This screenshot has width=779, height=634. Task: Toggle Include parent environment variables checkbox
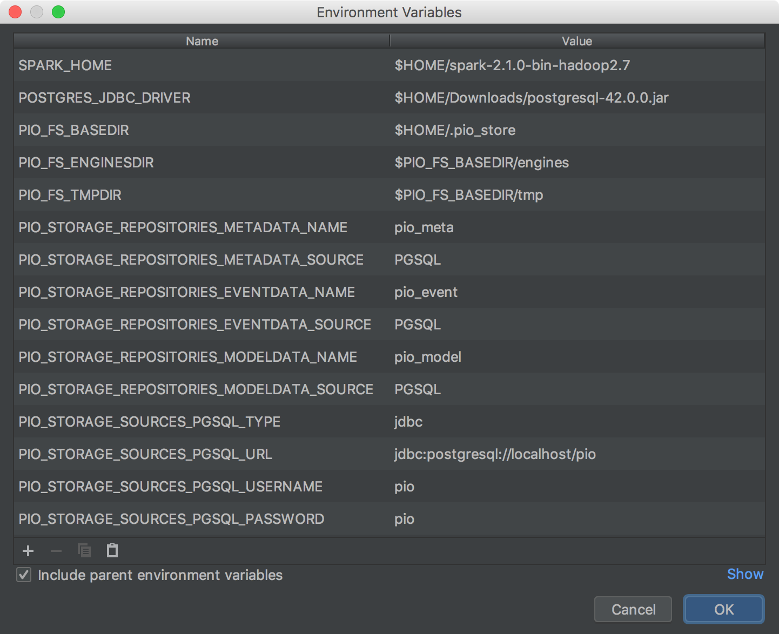point(24,575)
